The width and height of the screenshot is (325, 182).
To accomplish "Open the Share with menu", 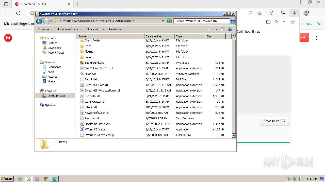I will tap(95, 29).
